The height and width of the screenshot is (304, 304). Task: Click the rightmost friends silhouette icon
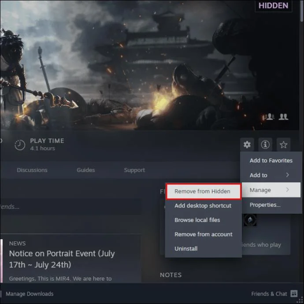coord(283,117)
